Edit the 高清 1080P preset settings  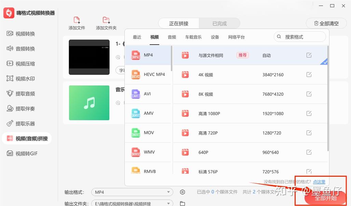coord(309,113)
